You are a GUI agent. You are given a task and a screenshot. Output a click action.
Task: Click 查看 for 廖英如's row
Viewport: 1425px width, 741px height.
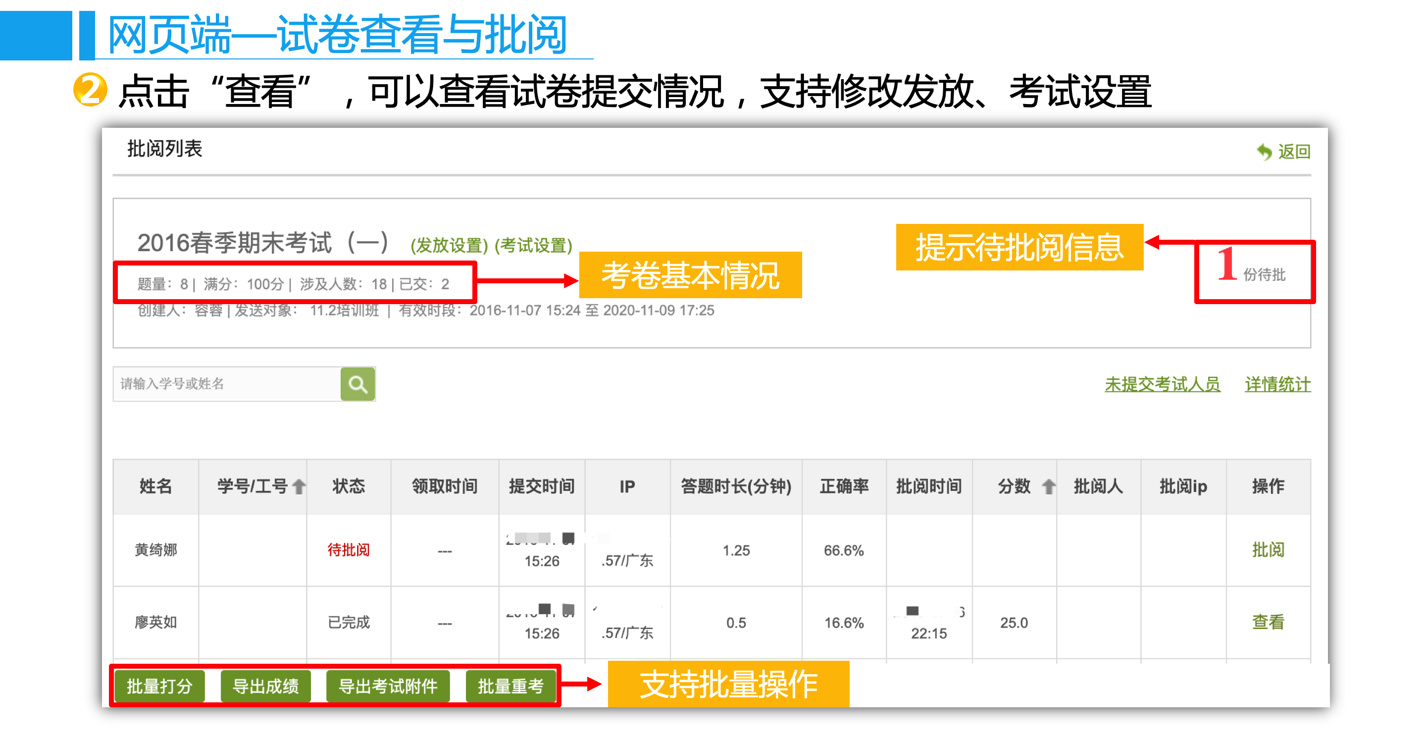(1268, 622)
